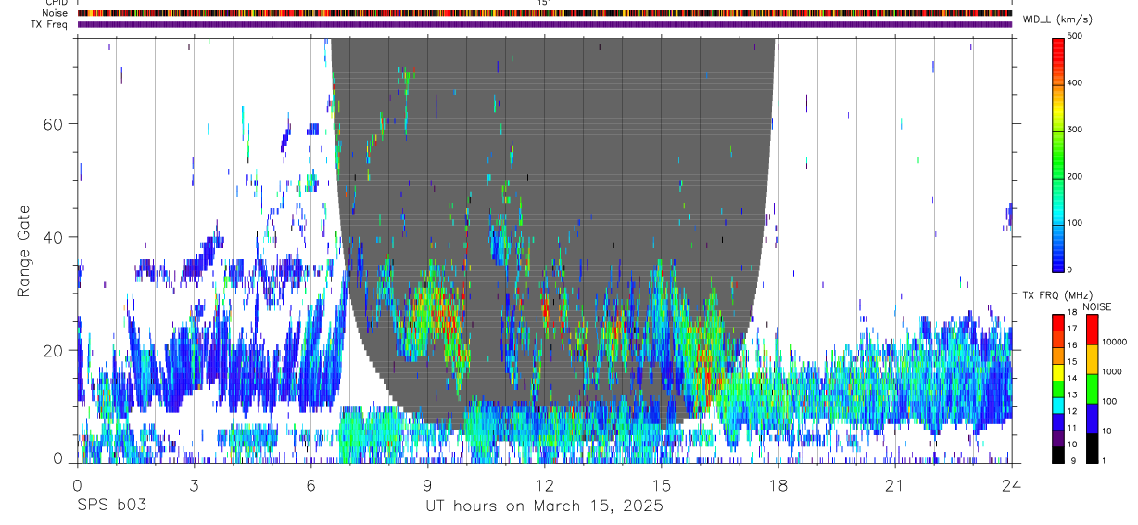Screen dimensions: 1138x525
Task: Click the NOISE color bar legend
Action: tap(1093, 388)
